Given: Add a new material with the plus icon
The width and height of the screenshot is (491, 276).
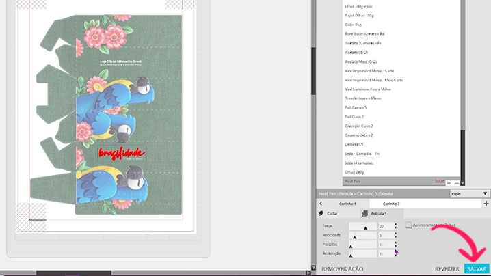Looking at the screenshot, I should point(449,183).
